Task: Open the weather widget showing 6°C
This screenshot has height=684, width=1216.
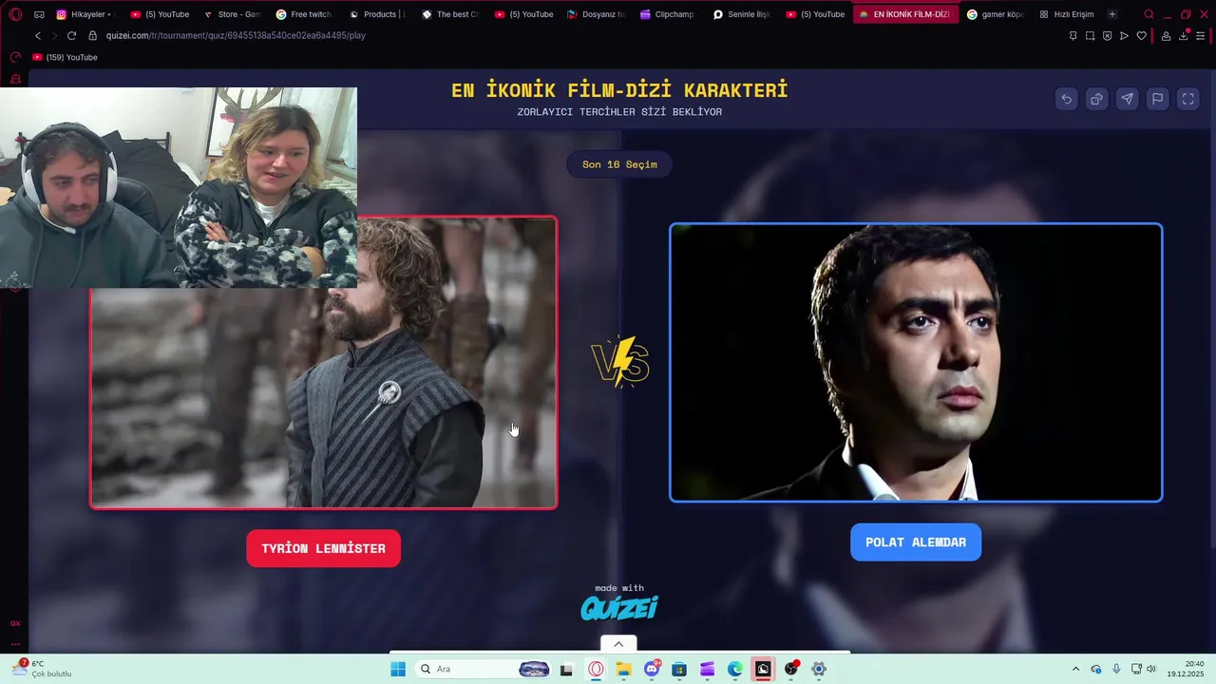Action: click(x=42, y=669)
